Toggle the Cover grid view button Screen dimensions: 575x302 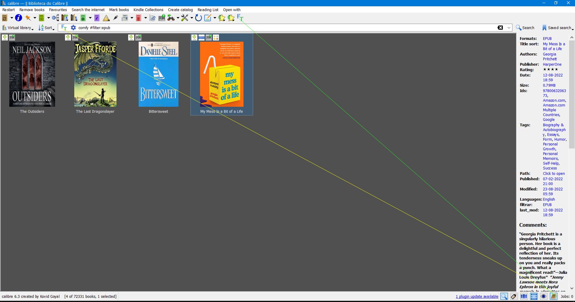pos(534,296)
